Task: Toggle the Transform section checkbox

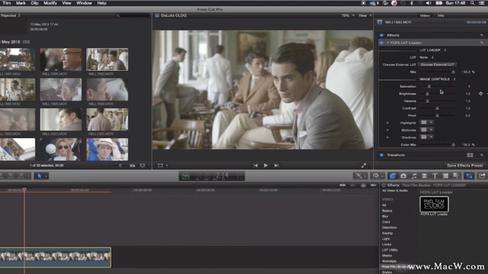Action: pos(381,155)
